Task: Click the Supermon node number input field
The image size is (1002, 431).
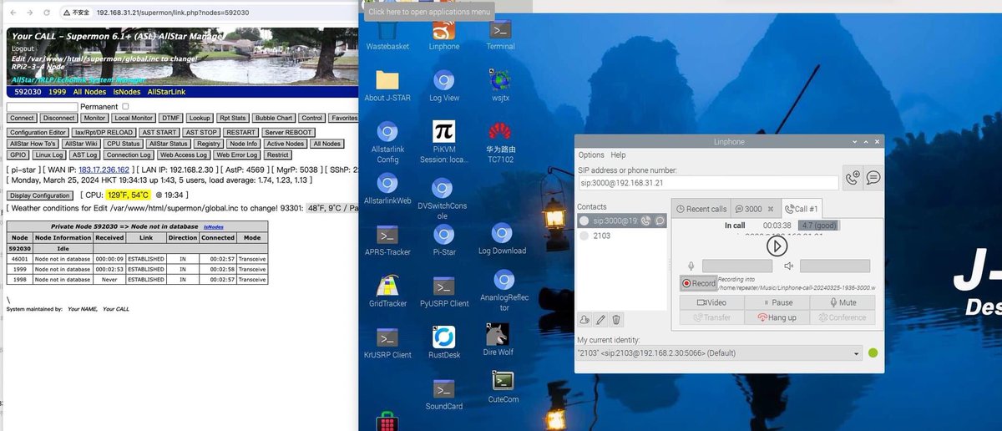Action: coord(42,107)
